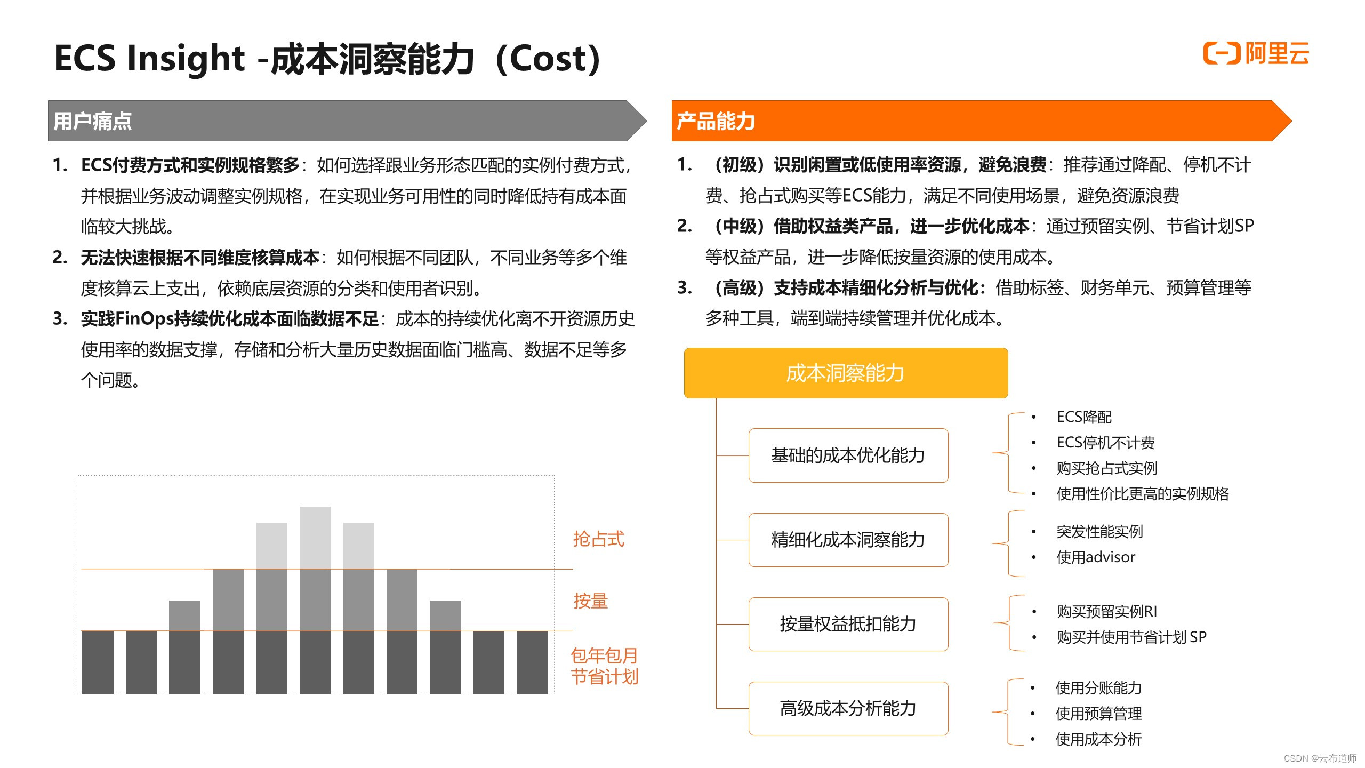Click the 抢占式 chart label
The height and width of the screenshot is (768, 1365).
598,539
